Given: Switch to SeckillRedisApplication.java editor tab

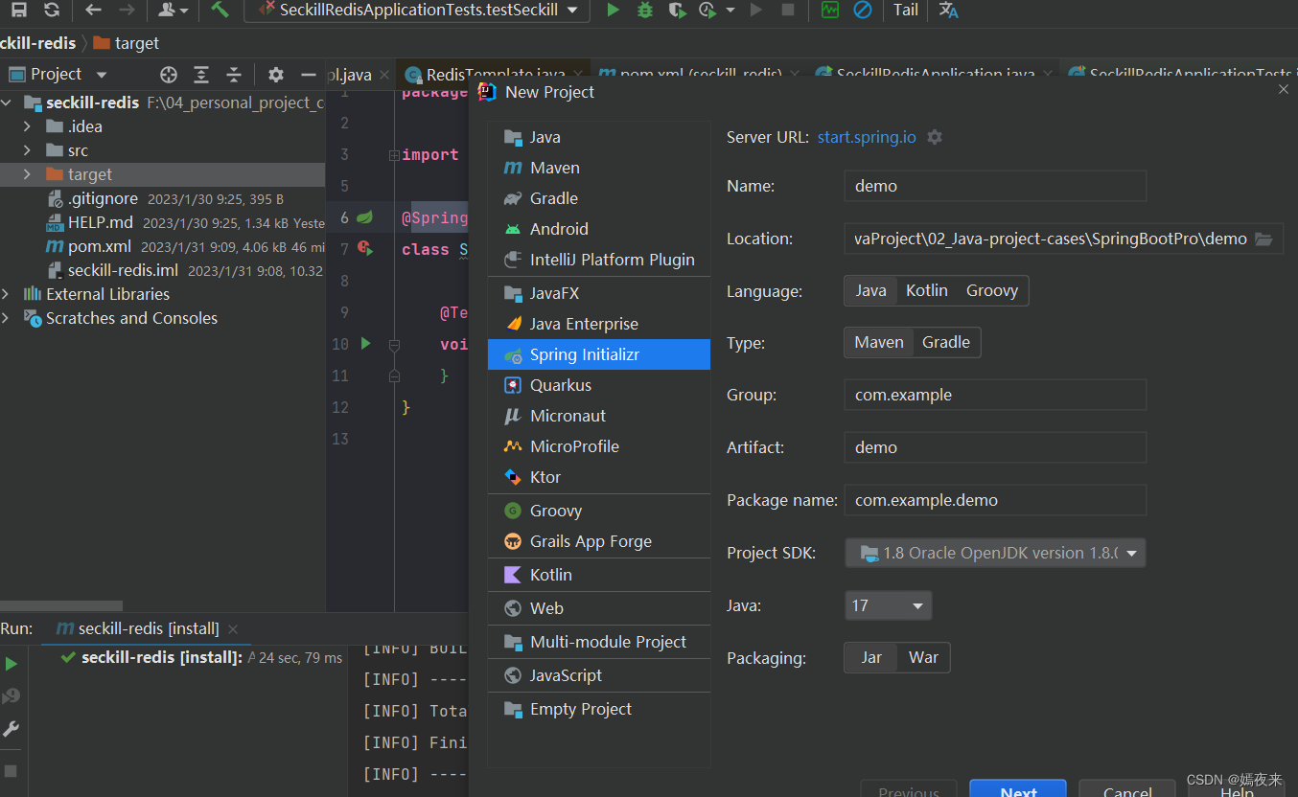Looking at the screenshot, I should pyautogui.click(x=936, y=74).
